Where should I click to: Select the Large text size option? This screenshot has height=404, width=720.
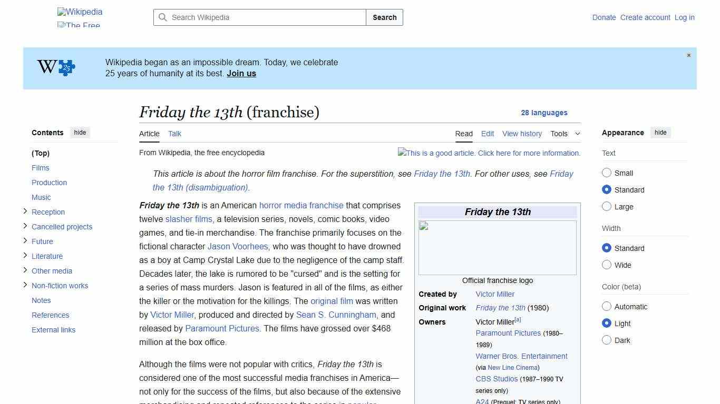[607, 207]
